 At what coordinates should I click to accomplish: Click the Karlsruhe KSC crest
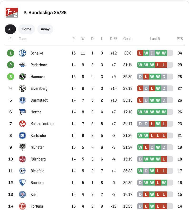(22, 135)
